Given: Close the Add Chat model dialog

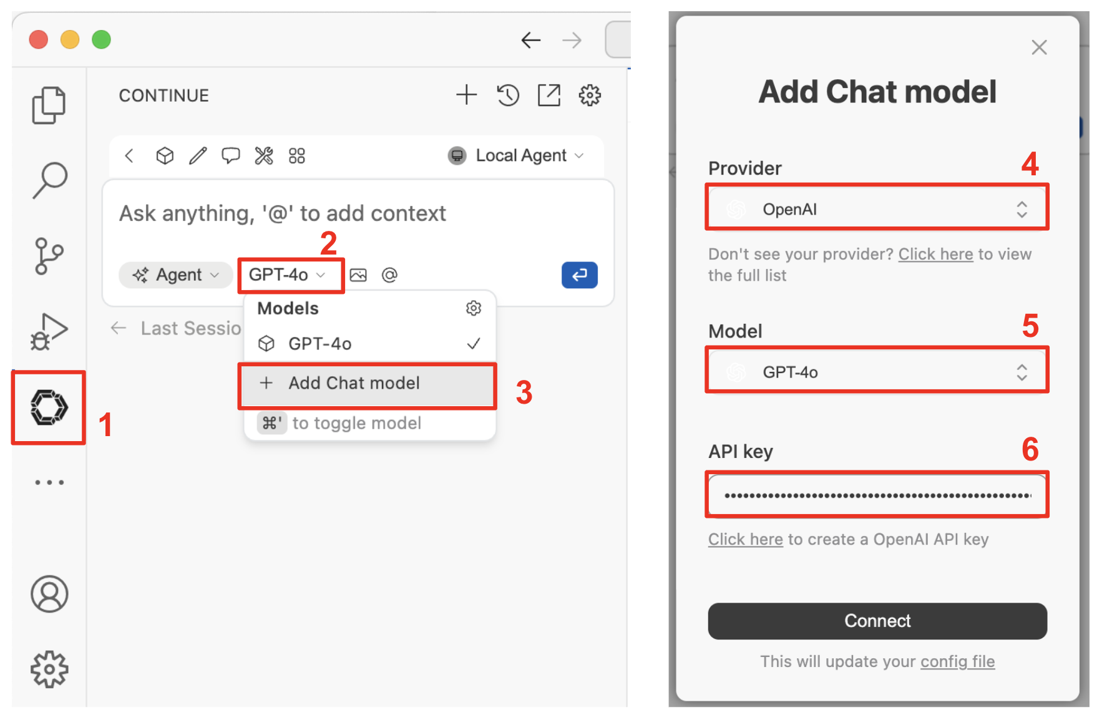Looking at the screenshot, I should [x=1039, y=47].
